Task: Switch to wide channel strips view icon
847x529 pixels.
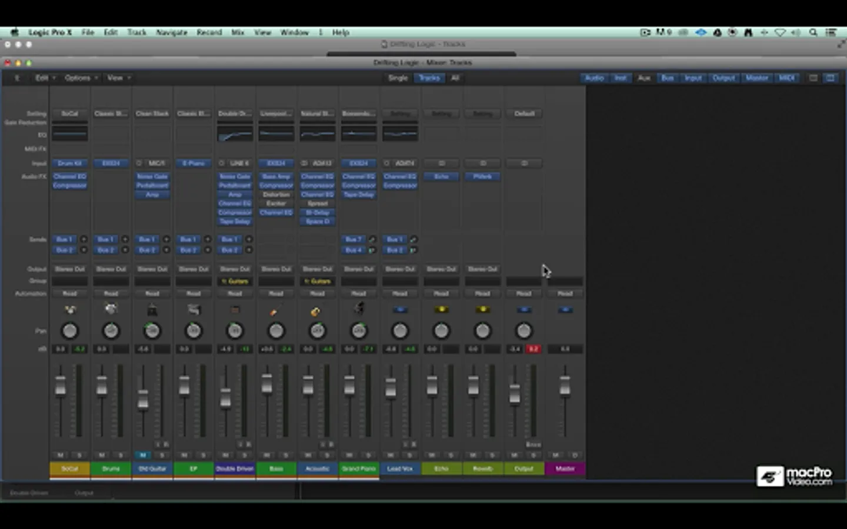Action: click(830, 78)
